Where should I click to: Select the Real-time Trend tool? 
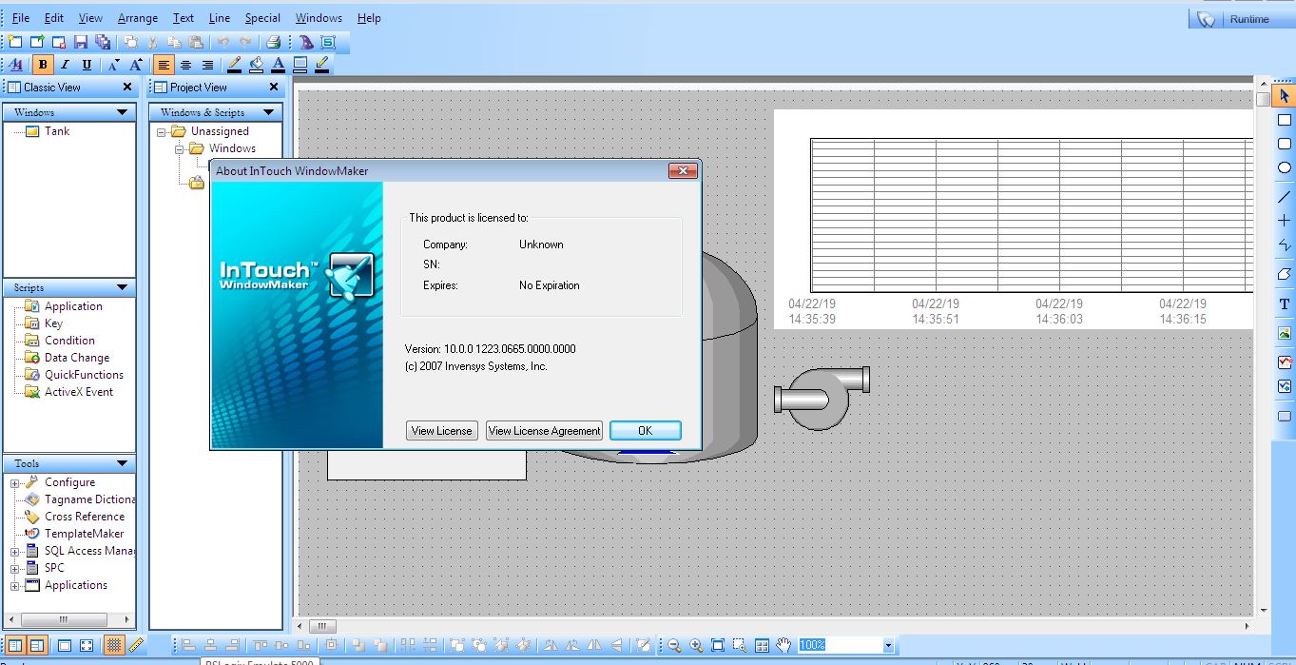pyautogui.click(x=1285, y=362)
